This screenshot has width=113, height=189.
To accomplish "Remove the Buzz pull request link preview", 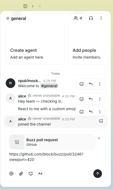I will point(99,138).
